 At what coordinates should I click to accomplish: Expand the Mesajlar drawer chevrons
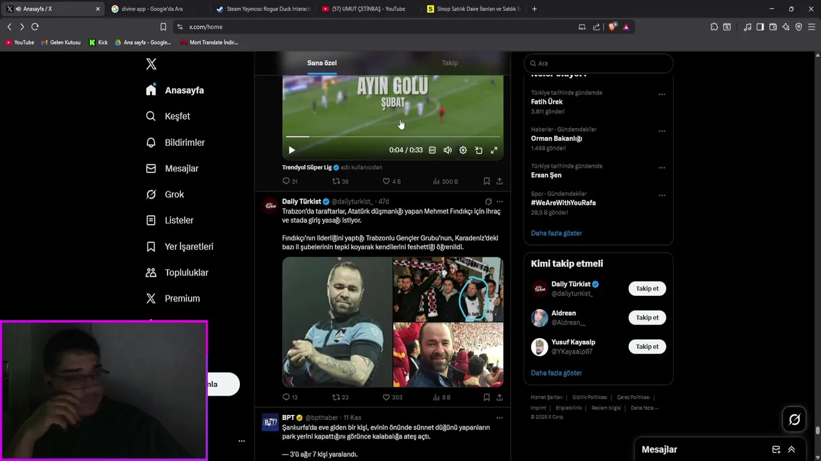click(791, 449)
